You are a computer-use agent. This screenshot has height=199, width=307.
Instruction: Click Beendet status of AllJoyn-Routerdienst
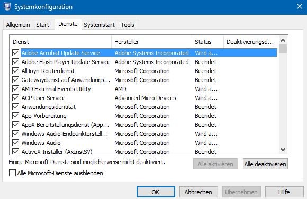point(205,71)
